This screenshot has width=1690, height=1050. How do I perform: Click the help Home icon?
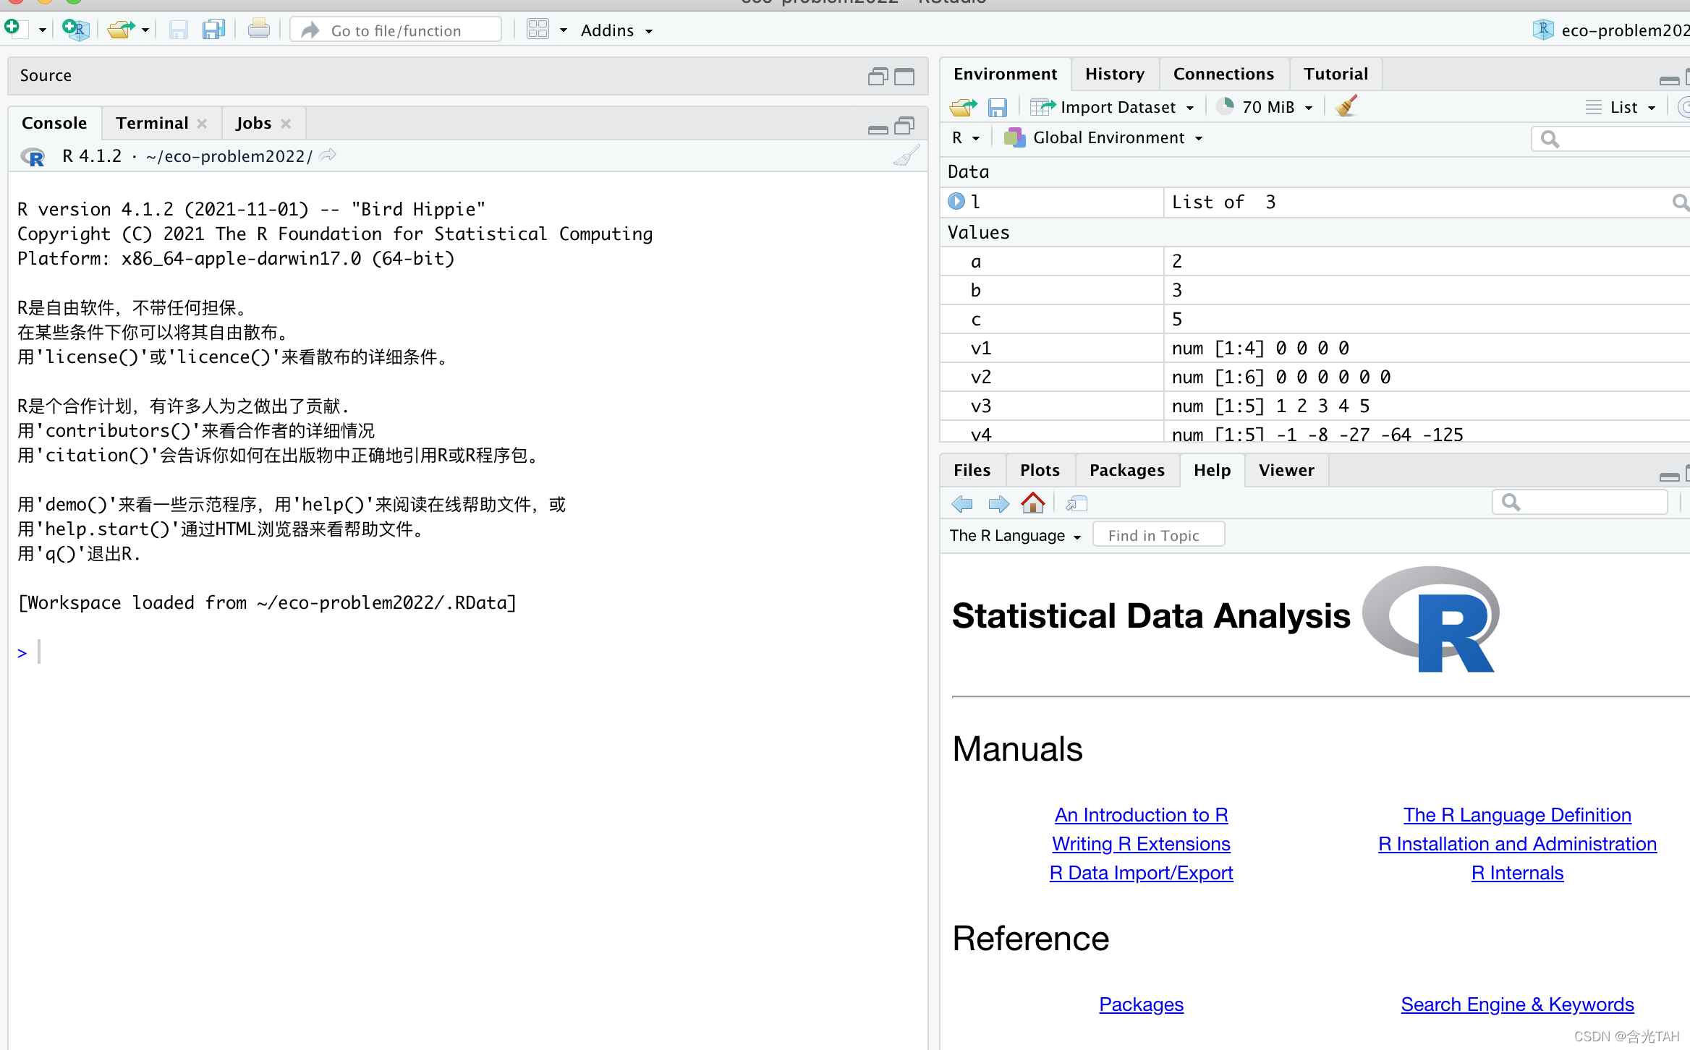pos(1032,503)
